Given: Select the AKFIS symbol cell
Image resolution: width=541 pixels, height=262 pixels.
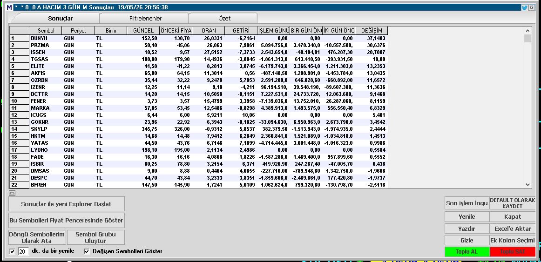Looking at the screenshot, I should click(x=46, y=73).
